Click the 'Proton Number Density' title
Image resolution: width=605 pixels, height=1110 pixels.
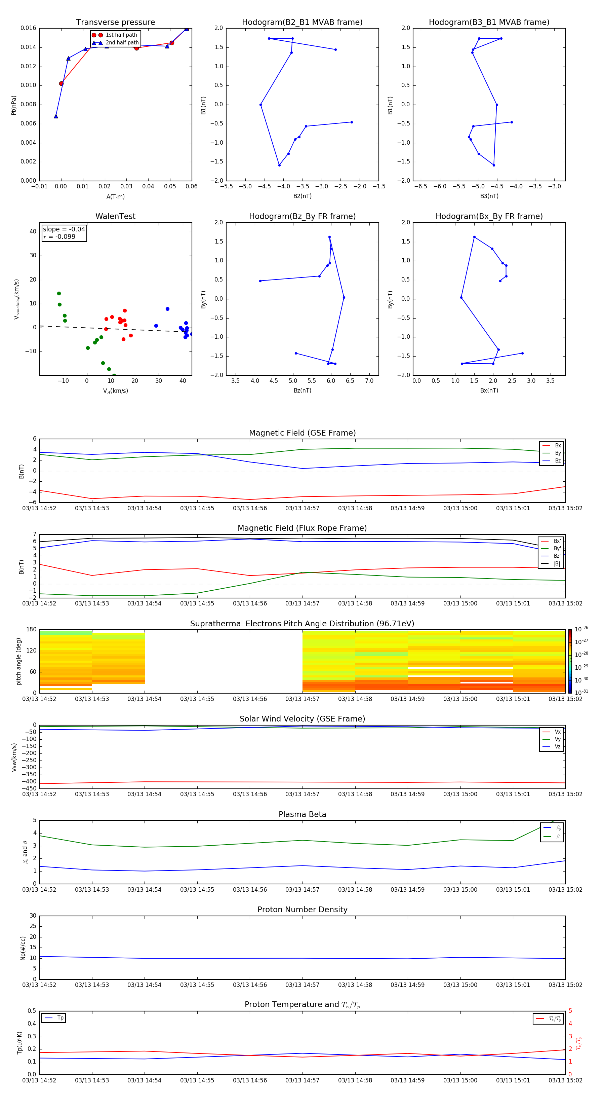(302, 910)
